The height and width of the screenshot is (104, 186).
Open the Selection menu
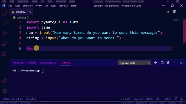(28, 6)
